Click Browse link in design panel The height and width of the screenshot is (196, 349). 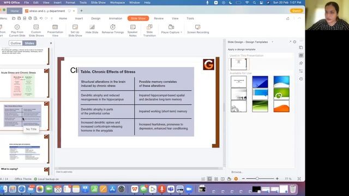237,172
